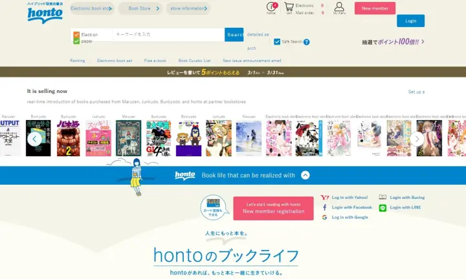This screenshot has width=466, height=279.
Task: Toggle the paper checkbox in search
Action: click(76, 41)
